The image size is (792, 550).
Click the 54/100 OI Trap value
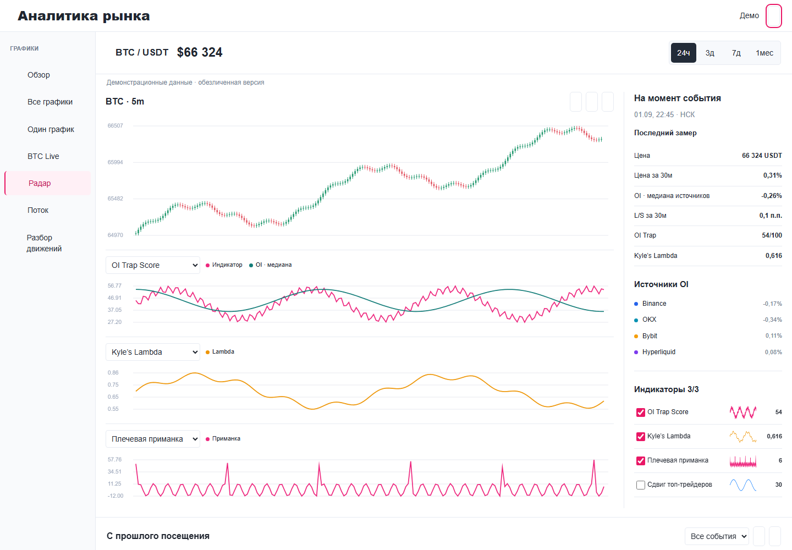coord(772,235)
